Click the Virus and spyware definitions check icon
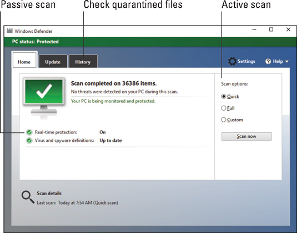The height and width of the screenshot is (233, 297). pos(29,141)
